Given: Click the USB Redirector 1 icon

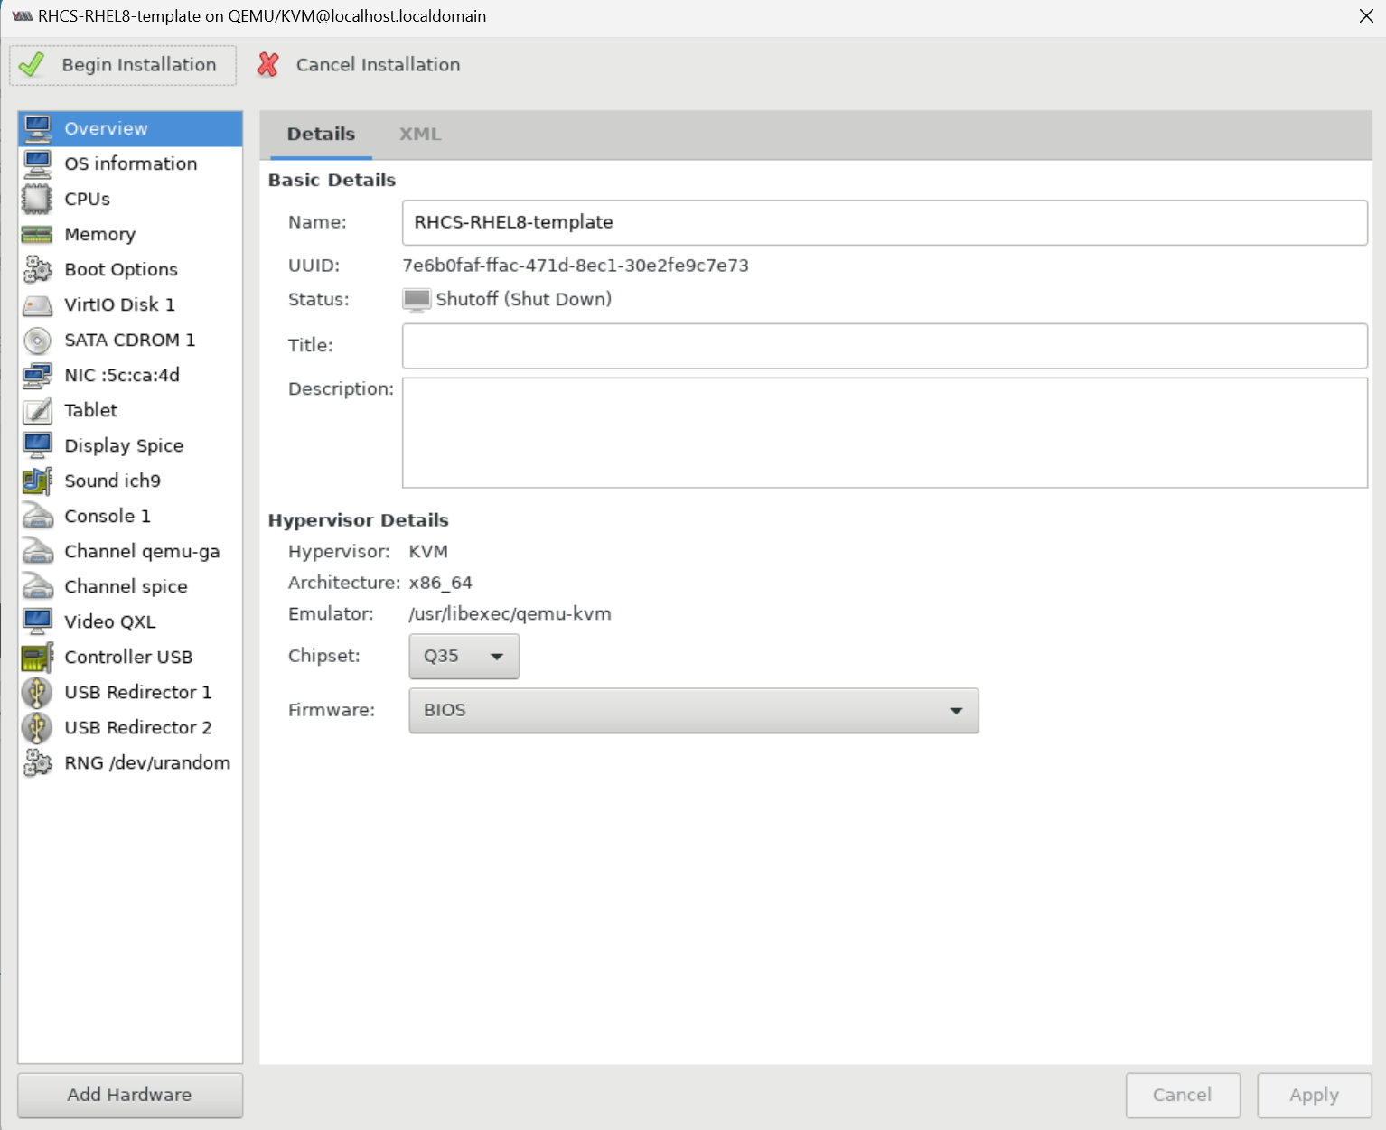Looking at the screenshot, I should click(38, 692).
